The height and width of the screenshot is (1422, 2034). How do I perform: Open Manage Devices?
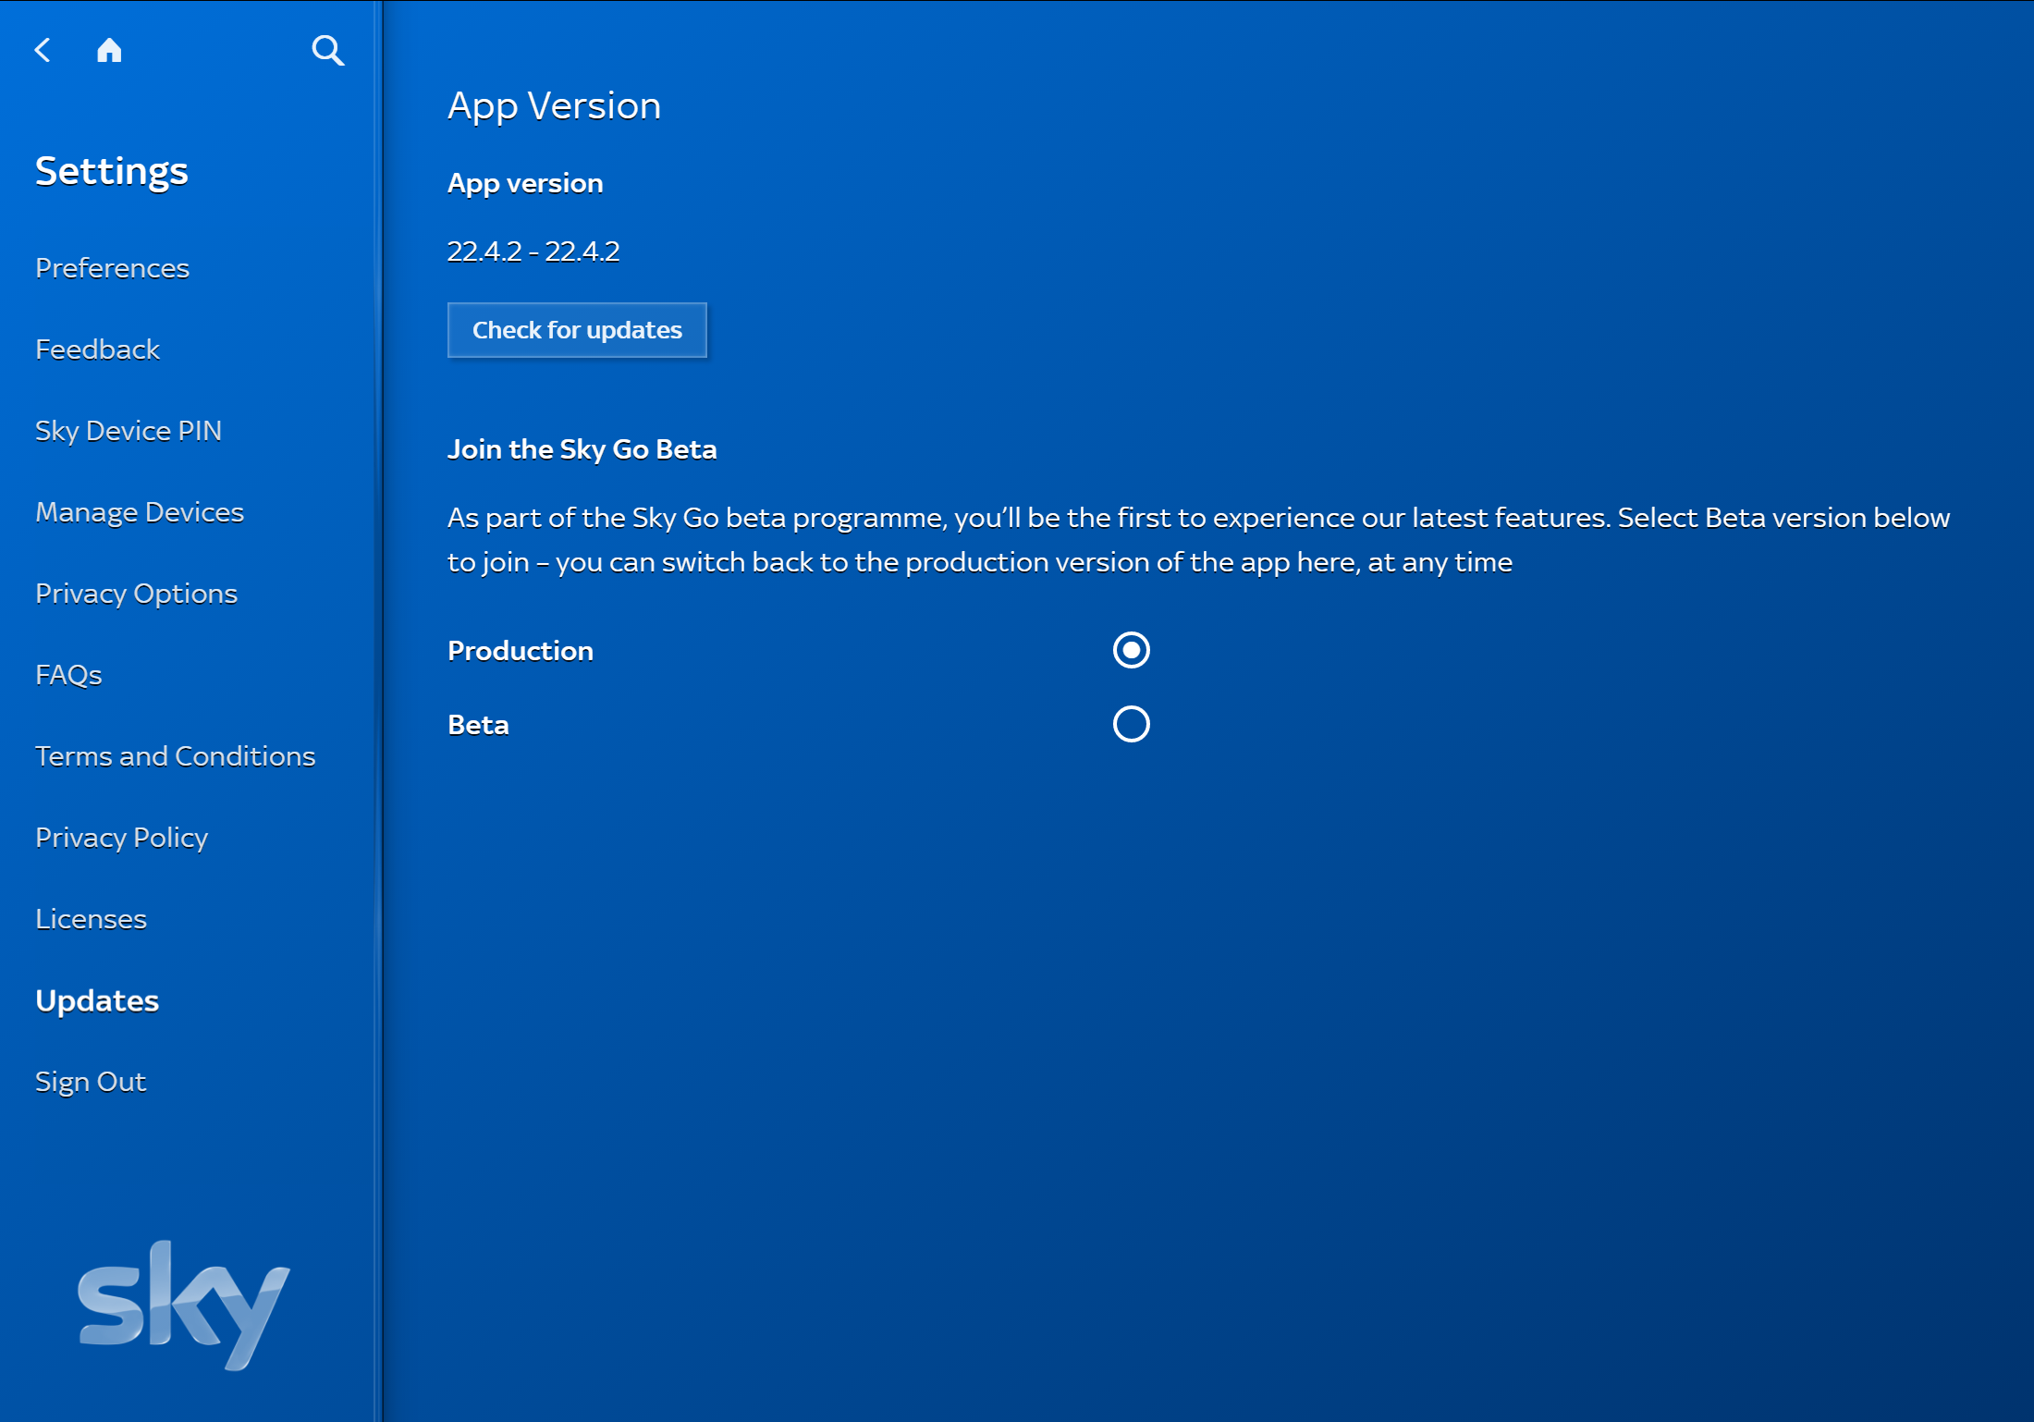[140, 511]
